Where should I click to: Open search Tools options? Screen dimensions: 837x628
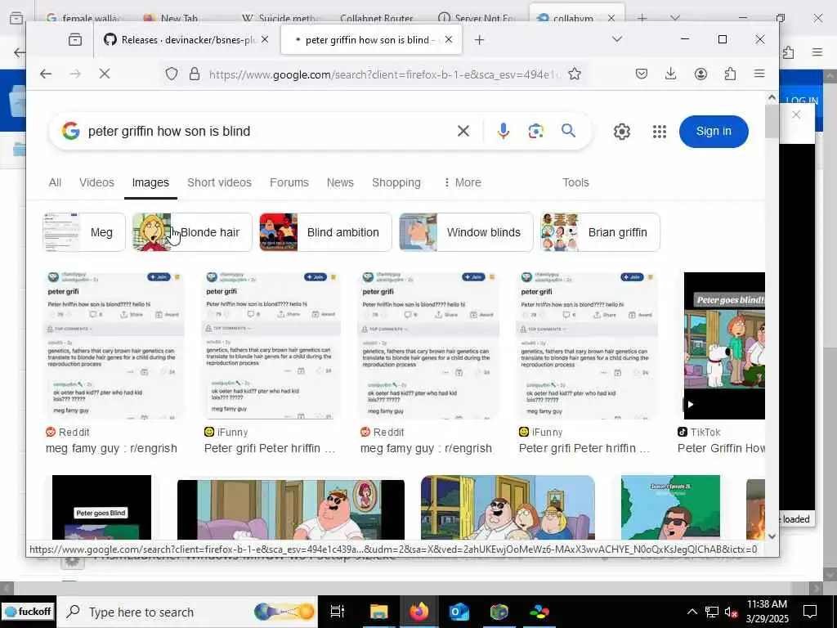point(575,182)
